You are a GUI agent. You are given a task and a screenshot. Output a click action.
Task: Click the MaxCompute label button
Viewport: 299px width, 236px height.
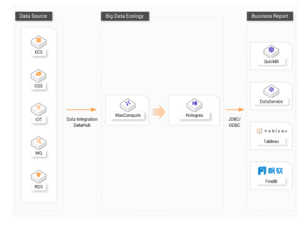[x=128, y=115]
